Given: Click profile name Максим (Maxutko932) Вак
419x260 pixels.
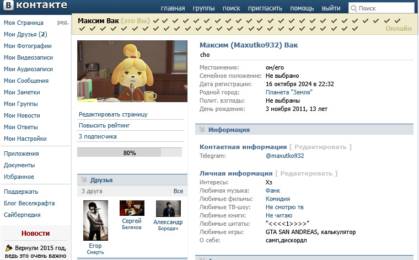Looking at the screenshot, I should 249,45.
